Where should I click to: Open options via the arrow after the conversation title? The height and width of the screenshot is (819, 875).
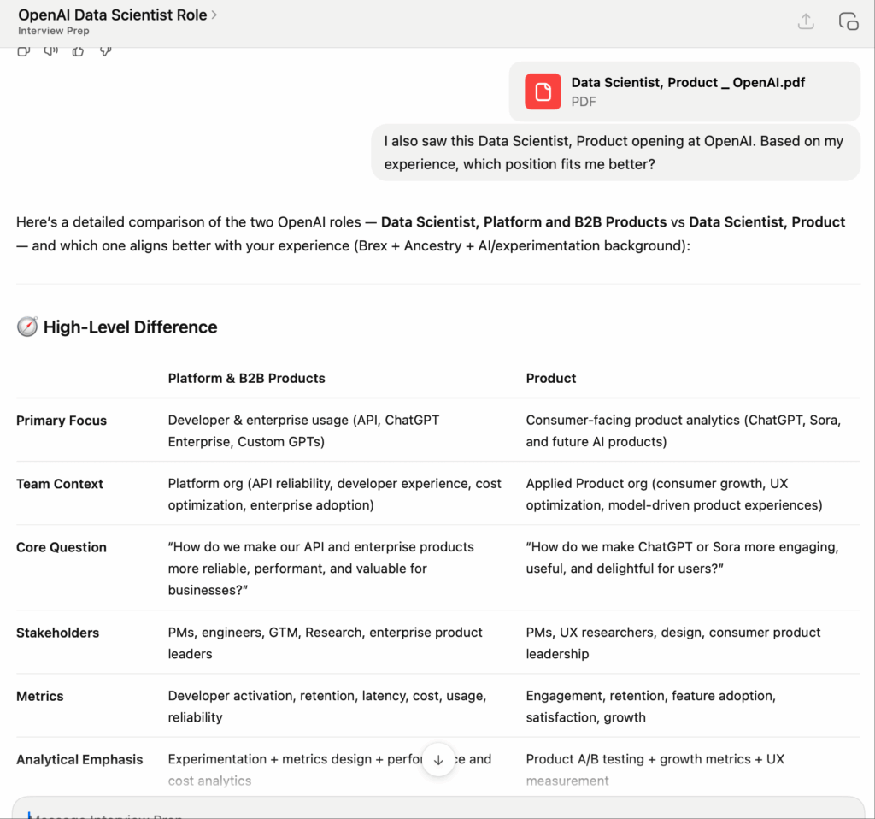click(x=216, y=15)
